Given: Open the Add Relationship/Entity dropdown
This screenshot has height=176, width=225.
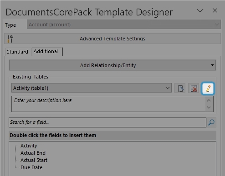Looking at the screenshot, I should [x=112, y=65].
